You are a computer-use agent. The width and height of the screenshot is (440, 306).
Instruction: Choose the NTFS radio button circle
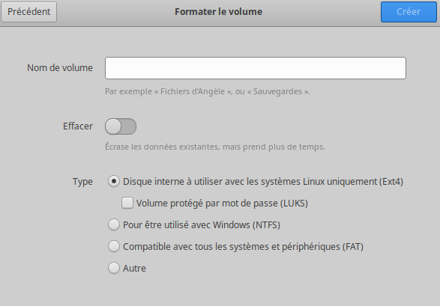click(114, 224)
